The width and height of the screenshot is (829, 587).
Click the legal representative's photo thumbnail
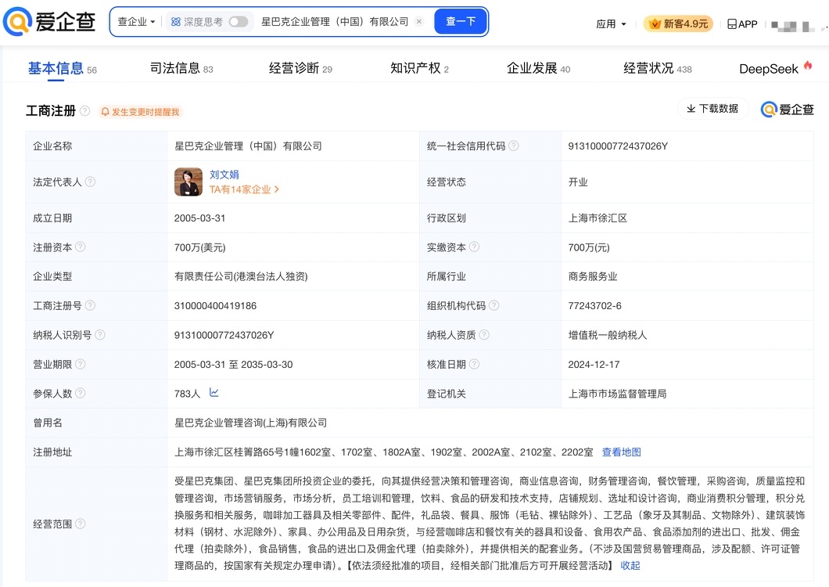point(188,182)
